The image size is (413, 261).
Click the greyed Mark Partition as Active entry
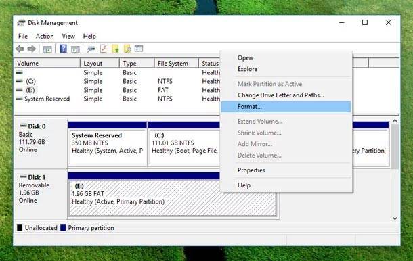(286, 84)
